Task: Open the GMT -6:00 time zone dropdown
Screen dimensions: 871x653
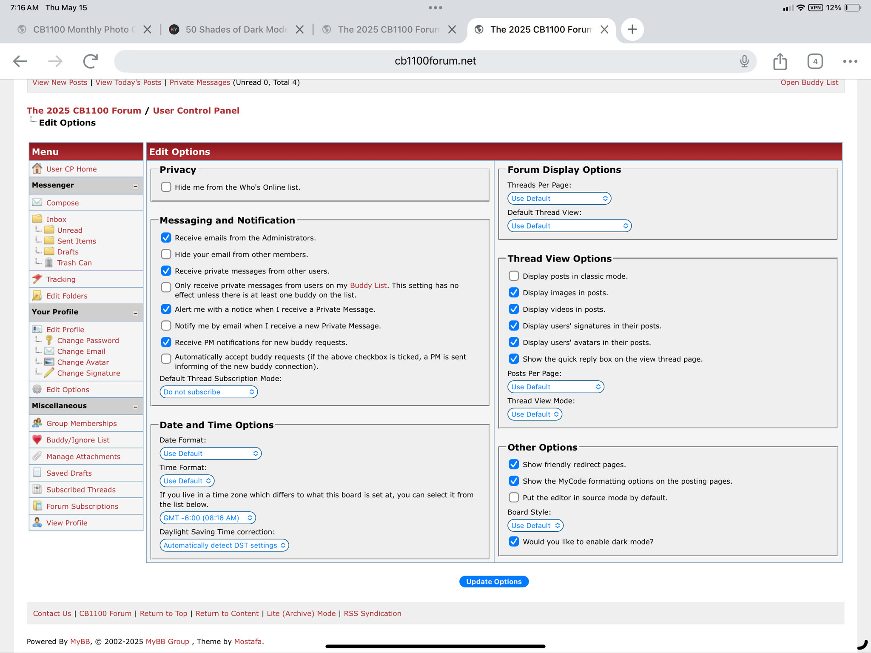Action: pyautogui.click(x=208, y=518)
